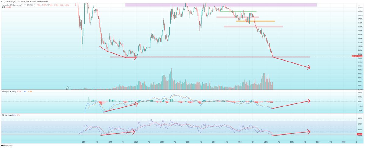Screen dimensions: 365x148
Task: Click the 2025 label on the time axis
Action: [266, 141]
